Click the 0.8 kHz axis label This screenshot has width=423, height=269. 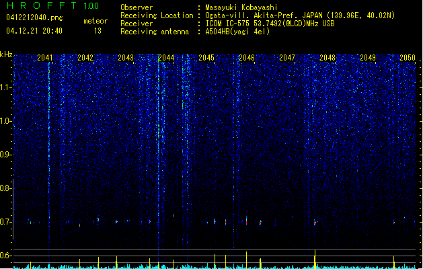(5, 188)
